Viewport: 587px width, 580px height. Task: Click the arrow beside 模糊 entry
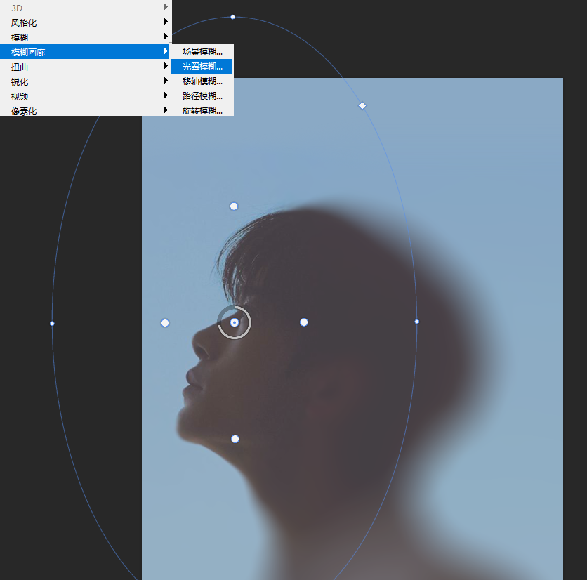click(x=166, y=37)
